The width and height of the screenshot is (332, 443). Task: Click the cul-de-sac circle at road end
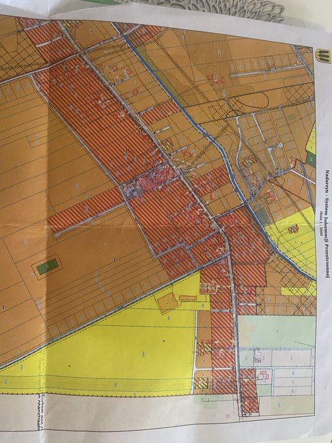click(x=280, y=145)
